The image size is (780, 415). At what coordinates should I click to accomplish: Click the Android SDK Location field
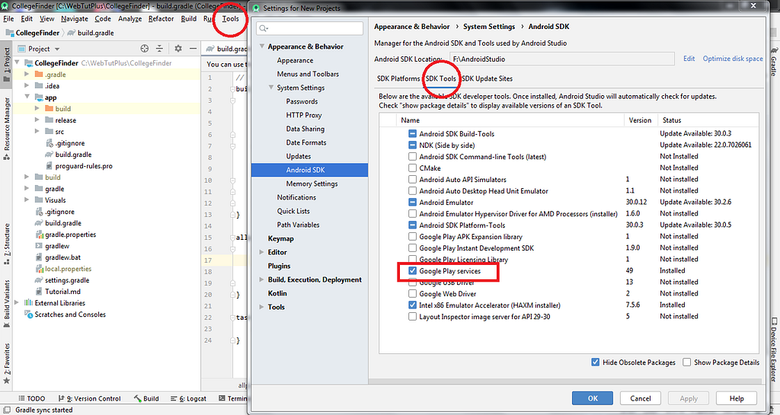point(562,59)
